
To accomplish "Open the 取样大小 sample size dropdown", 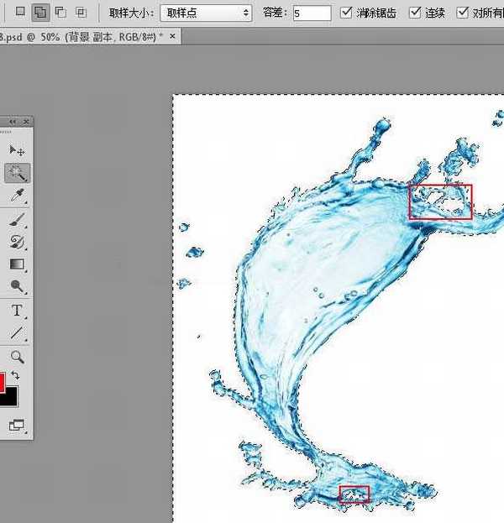I will coord(206,13).
